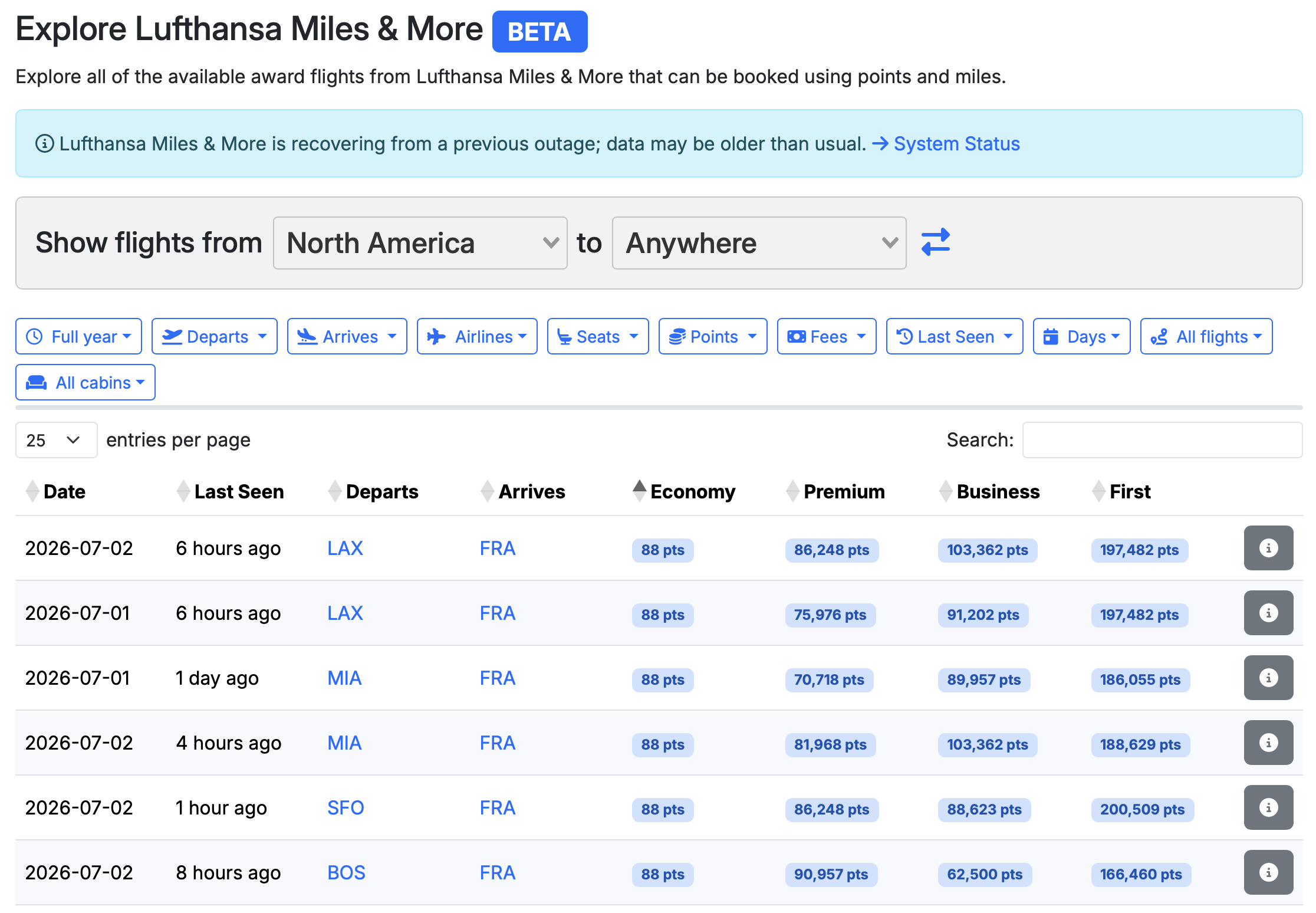Viewport: 1316px width, 913px height.
Task: Open BOS departure airport link
Action: (346, 872)
